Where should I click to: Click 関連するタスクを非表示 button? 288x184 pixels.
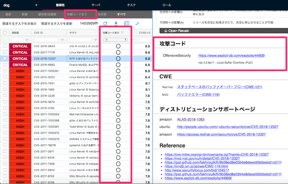click(x=19, y=24)
